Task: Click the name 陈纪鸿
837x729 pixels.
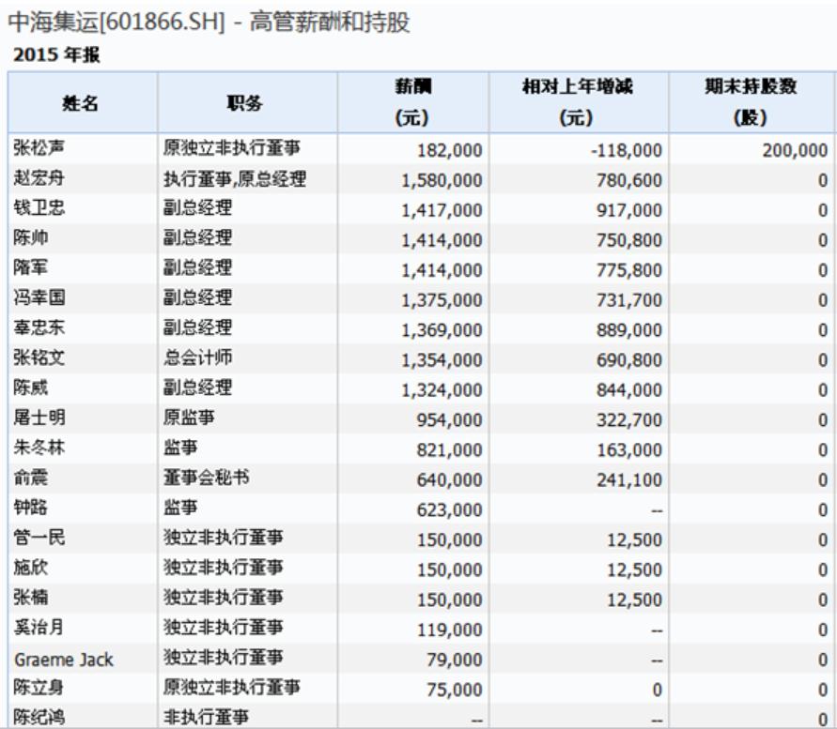Action: pyautogui.click(x=39, y=717)
